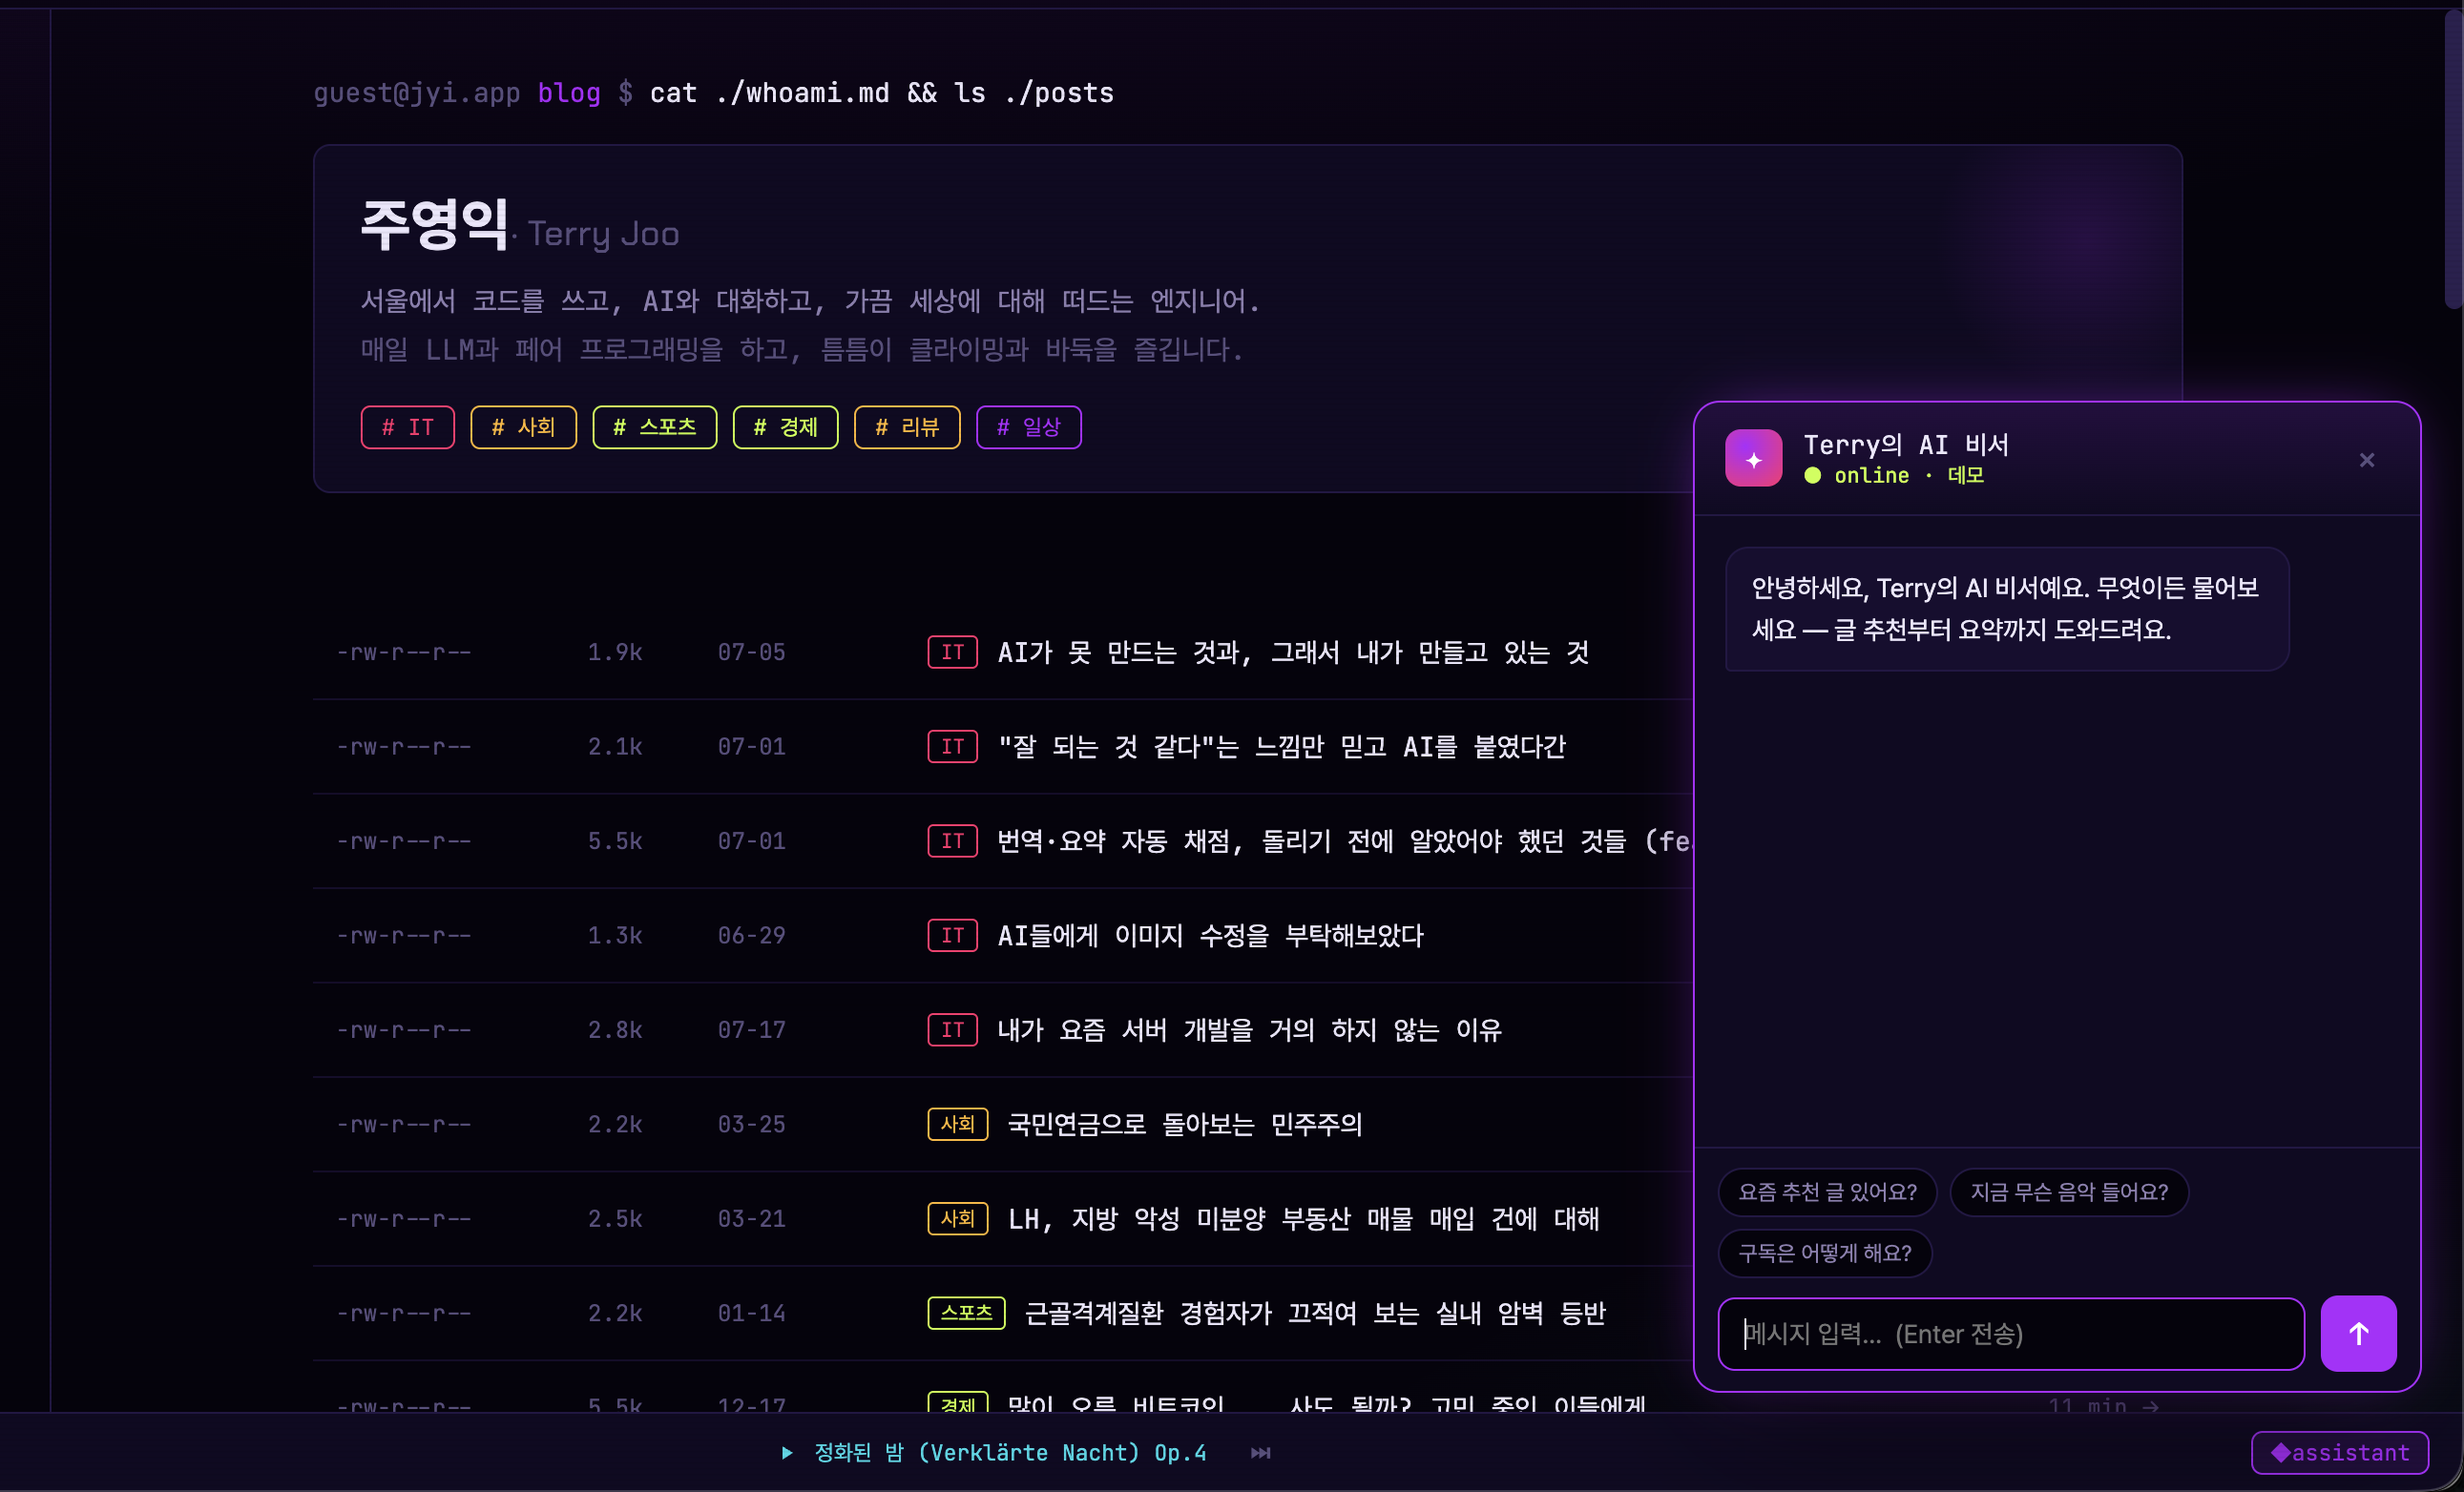Filter posts by # 사회 tag
Viewport: 2464px width, 1492px height.
tap(523, 426)
